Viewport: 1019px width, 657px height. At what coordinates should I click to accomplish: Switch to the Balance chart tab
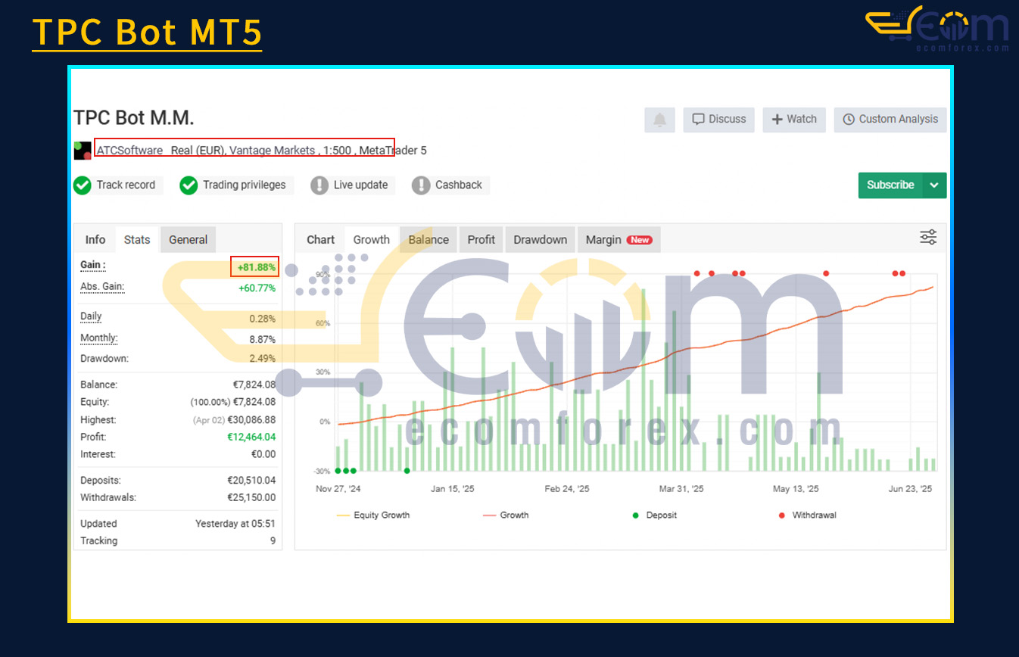click(x=428, y=240)
